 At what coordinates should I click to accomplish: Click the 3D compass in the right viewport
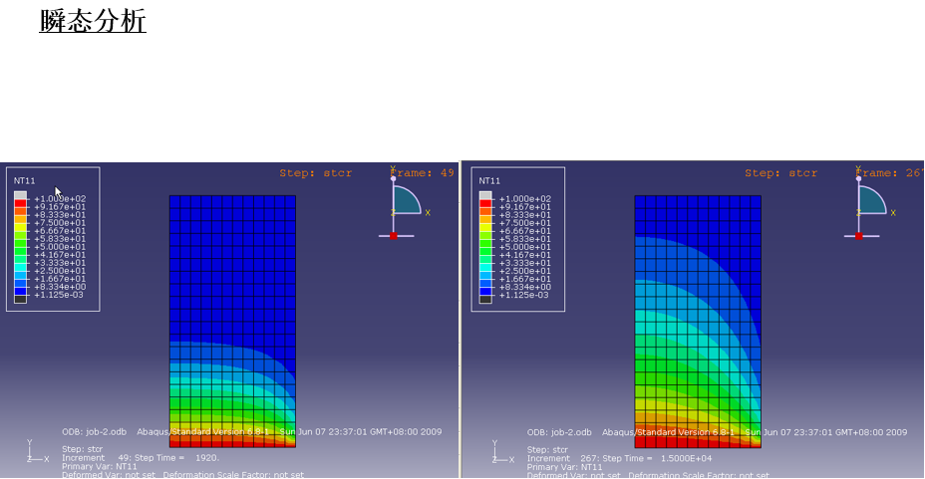tap(872, 200)
